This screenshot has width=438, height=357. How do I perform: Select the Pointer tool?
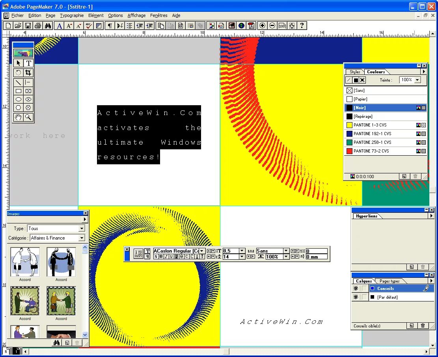tap(18, 63)
